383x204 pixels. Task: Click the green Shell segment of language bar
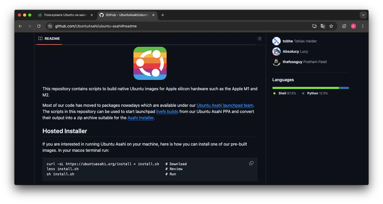coord(306,88)
